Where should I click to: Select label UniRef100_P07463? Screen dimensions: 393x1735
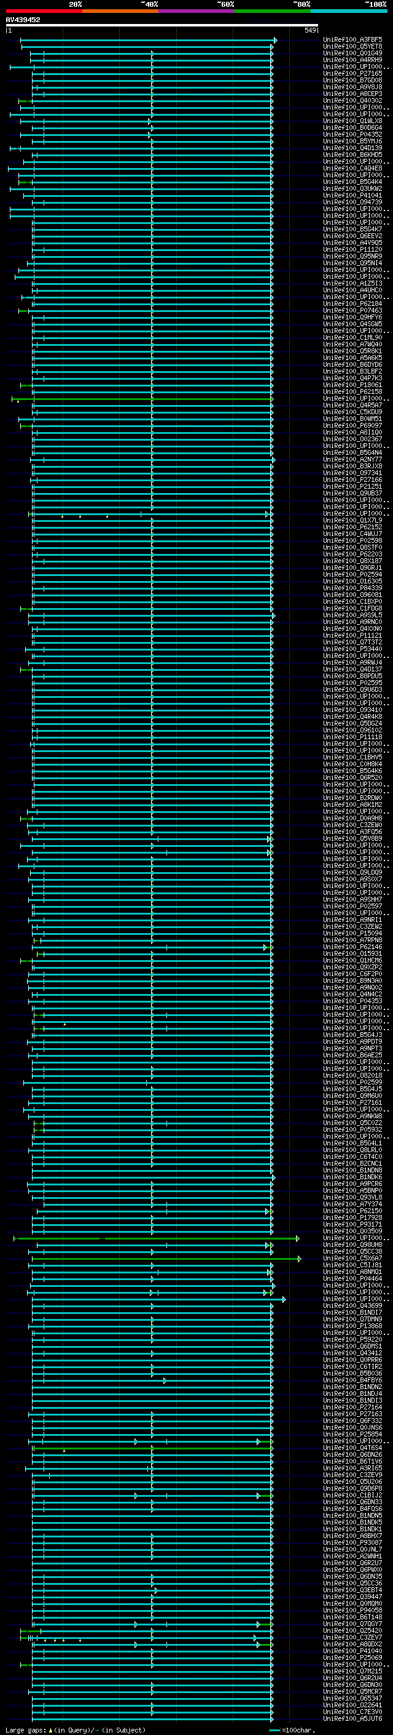(x=352, y=310)
